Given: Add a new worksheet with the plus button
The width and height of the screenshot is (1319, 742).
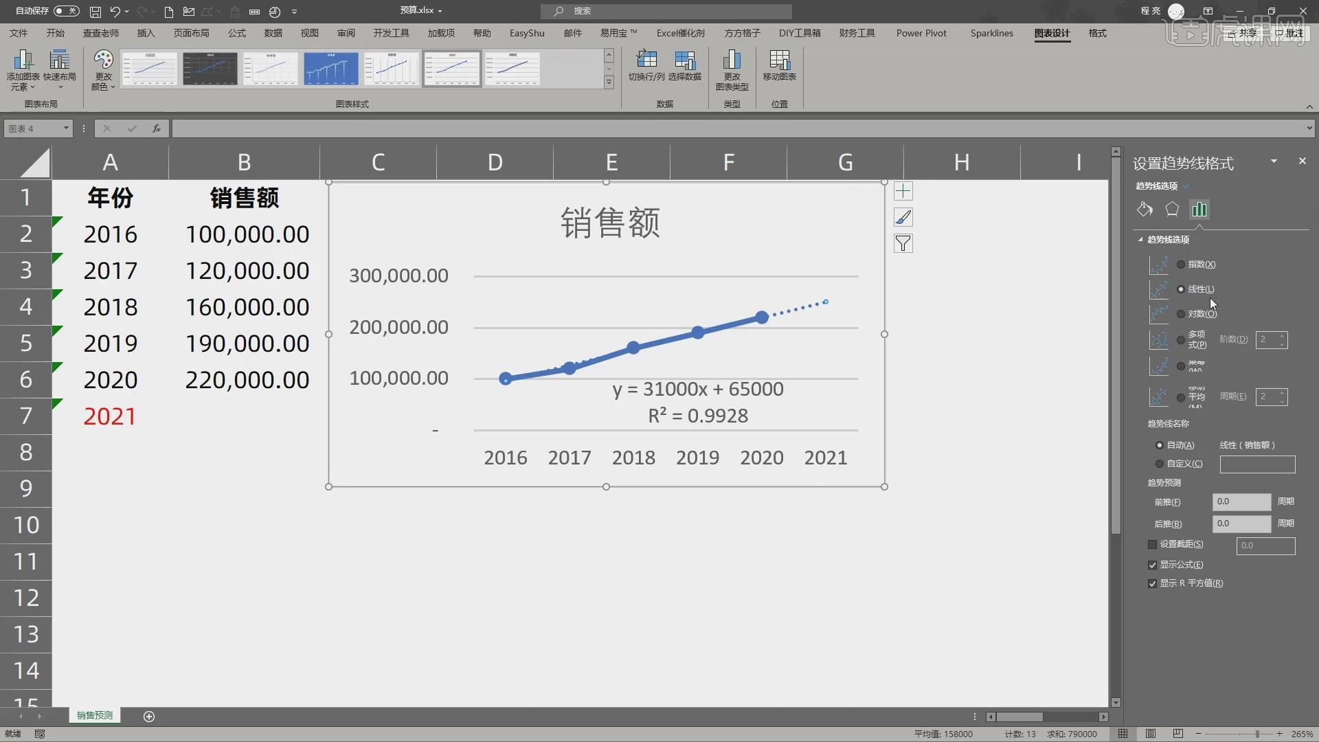Looking at the screenshot, I should tap(148, 717).
